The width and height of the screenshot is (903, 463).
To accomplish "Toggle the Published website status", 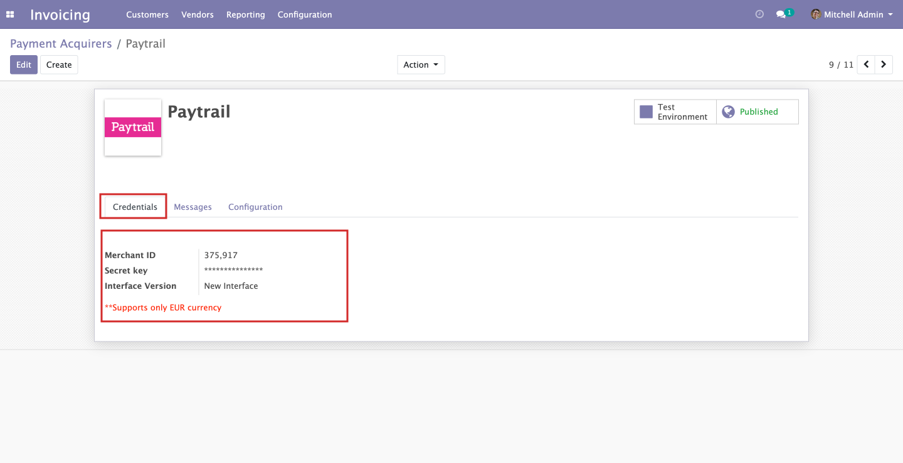I will 758,112.
